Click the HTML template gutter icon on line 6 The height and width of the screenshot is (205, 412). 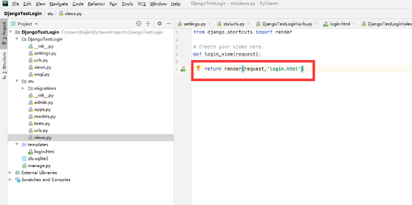[183, 69]
